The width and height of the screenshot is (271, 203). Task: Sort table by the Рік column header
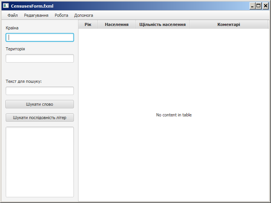coord(88,24)
